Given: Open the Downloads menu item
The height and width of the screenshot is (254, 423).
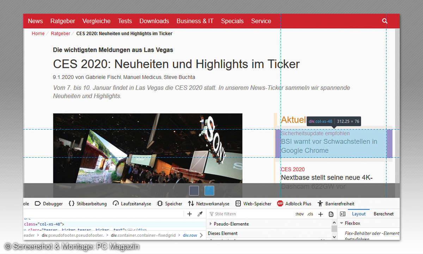Looking at the screenshot, I should point(154,21).
